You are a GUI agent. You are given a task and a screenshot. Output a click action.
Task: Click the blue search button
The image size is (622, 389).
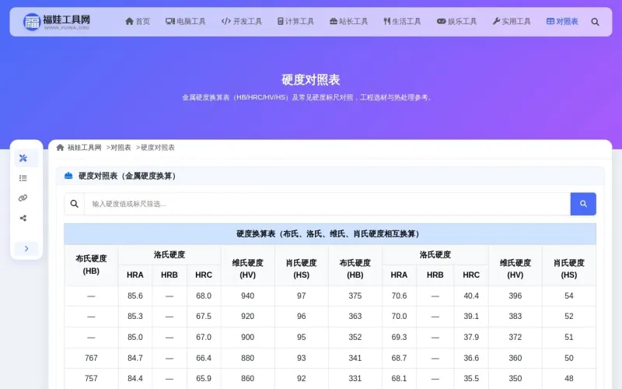pos(583,204)
